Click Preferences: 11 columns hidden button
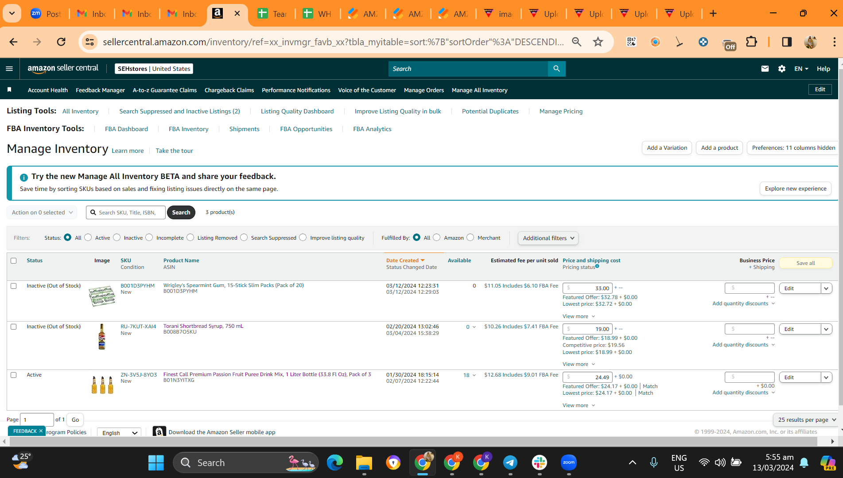The width and height of the screenshot is (843, 478). pos(793,148)
